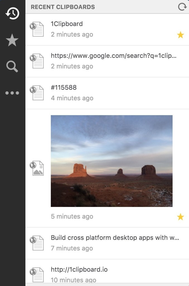Viewport: 189px width, 286px height.
Task: Click document icon beside 1Clipboard entry
Action: pos(37,29)
